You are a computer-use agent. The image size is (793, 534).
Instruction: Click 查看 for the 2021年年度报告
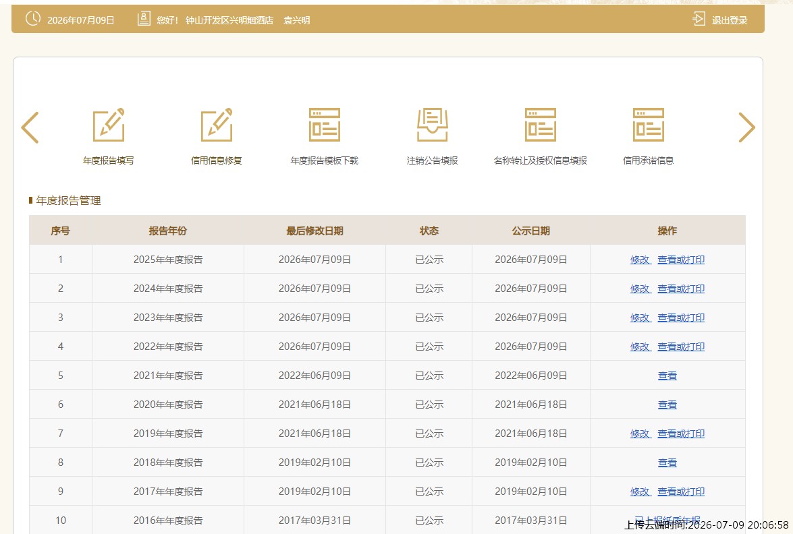pos(667,376)
